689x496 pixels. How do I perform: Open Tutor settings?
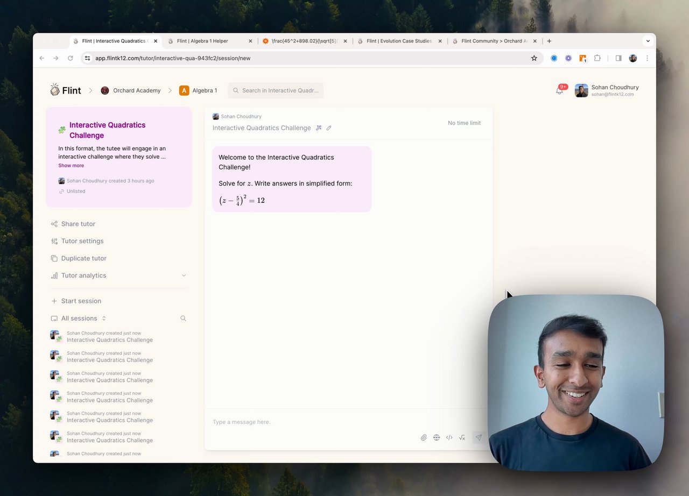[82, 241]
